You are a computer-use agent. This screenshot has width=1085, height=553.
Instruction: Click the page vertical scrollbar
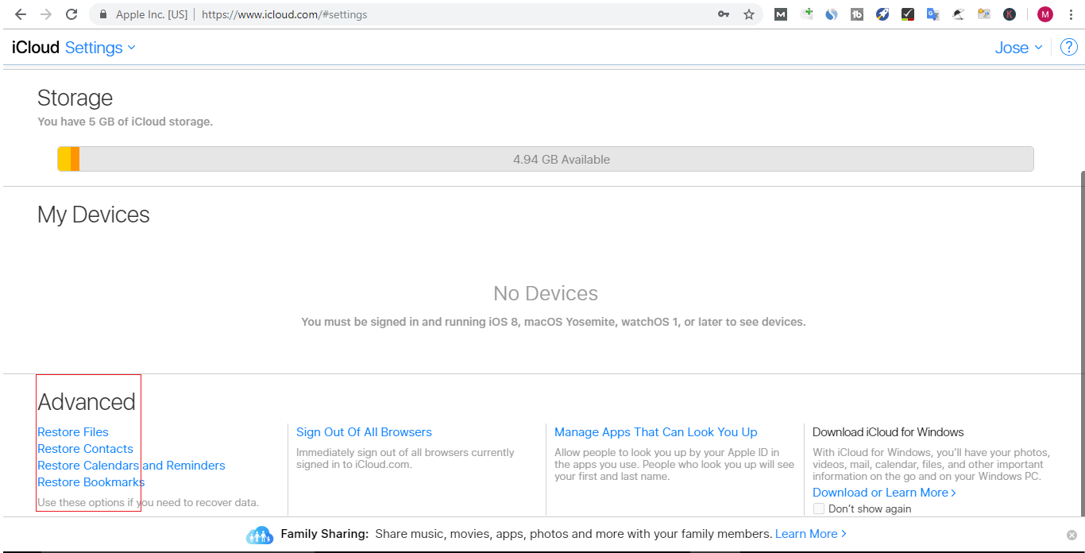pyautogui.click(x=1081, y=342)
